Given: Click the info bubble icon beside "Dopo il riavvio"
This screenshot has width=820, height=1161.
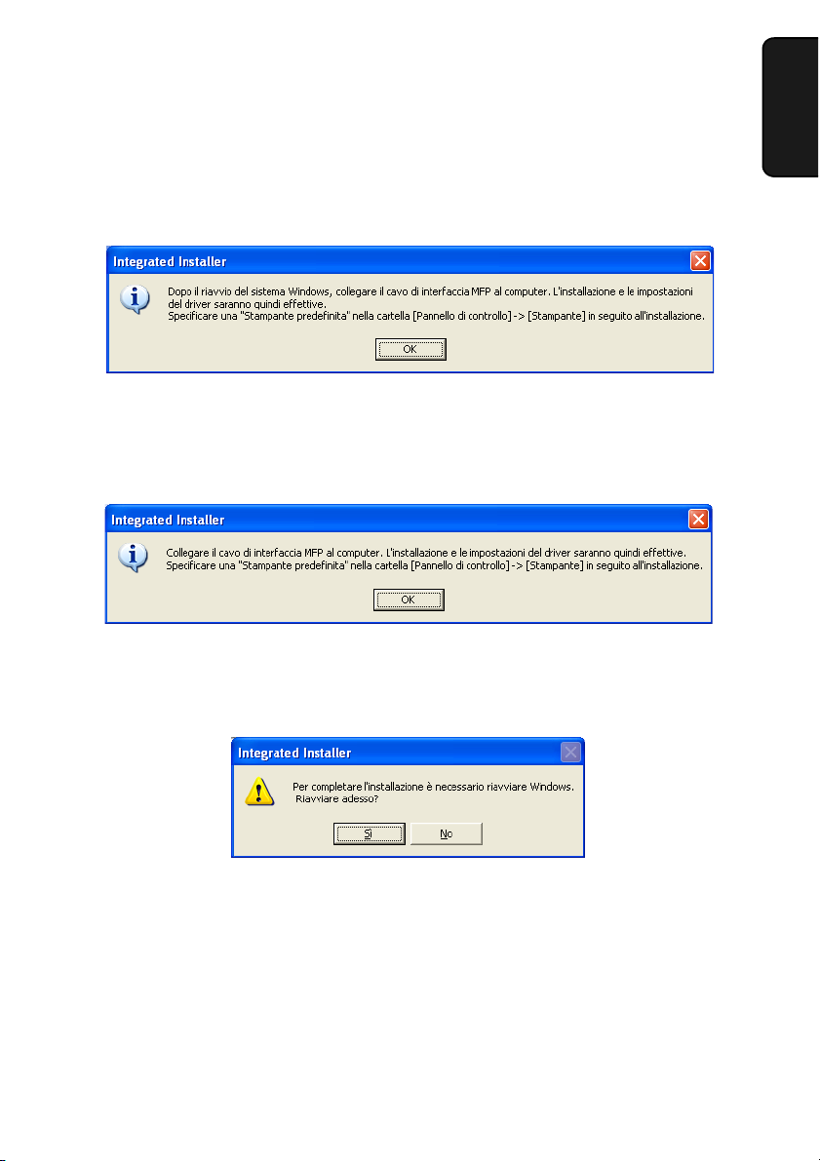Looking at the screenshot, I should [135, 299].
